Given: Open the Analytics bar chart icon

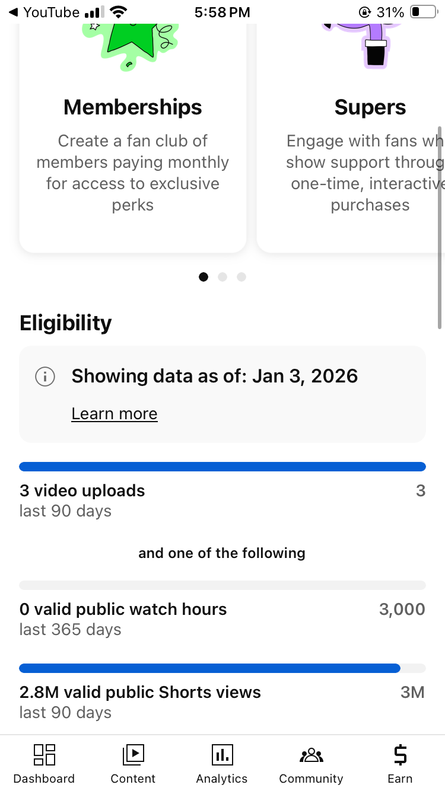Looking at the screenshot, I should pos(223,755).
